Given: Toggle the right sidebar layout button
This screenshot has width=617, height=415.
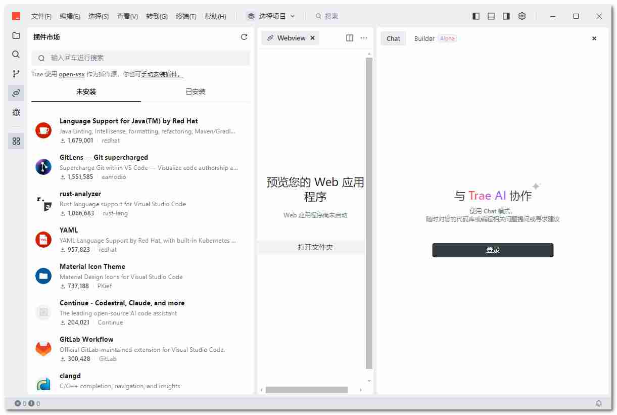Looking at the screenshot, I should coord(506,16).
